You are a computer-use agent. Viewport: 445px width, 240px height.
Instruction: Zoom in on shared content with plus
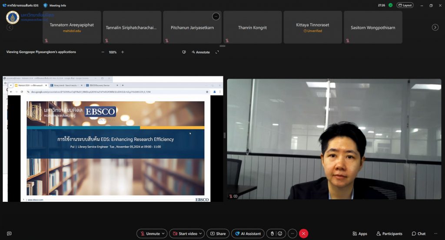123,52
